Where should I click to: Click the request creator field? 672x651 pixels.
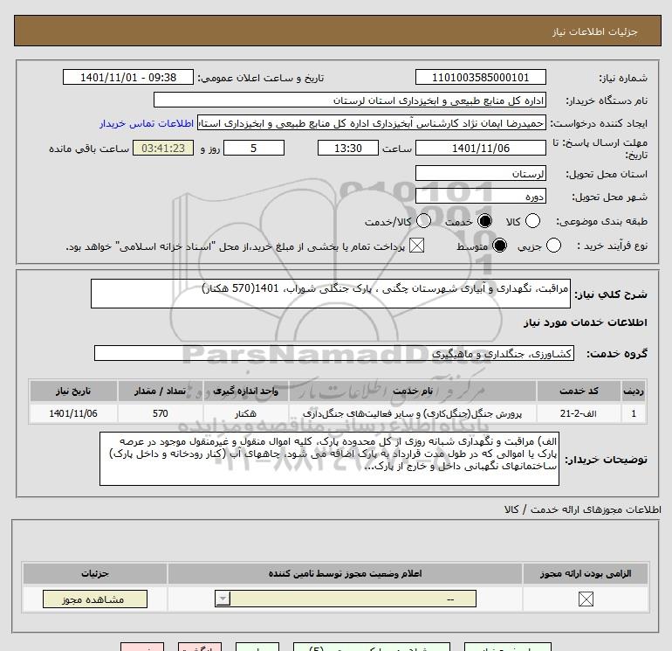(x=372, y=123)
